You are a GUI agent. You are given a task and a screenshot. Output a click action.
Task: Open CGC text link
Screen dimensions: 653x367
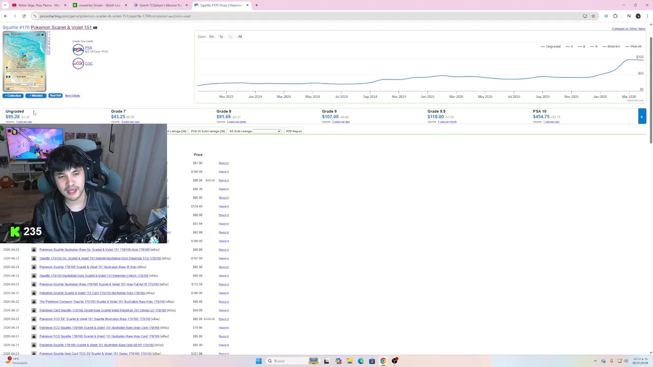[x=89, y=64]
